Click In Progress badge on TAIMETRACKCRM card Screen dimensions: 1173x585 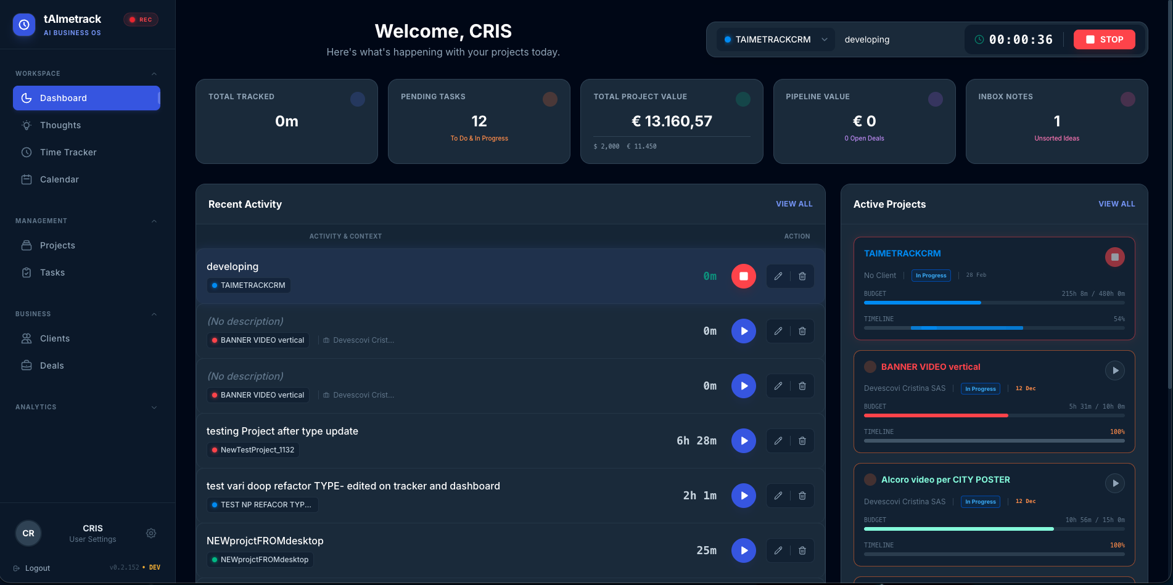pyautogui.click(x=931, y=276)
